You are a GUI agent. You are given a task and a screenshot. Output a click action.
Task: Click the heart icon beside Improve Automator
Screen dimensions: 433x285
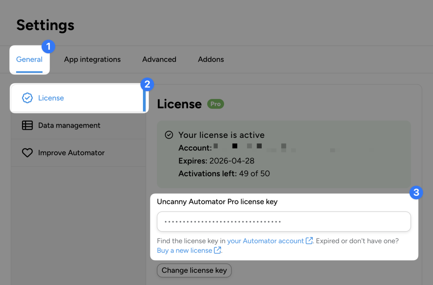tap(27, 153)
